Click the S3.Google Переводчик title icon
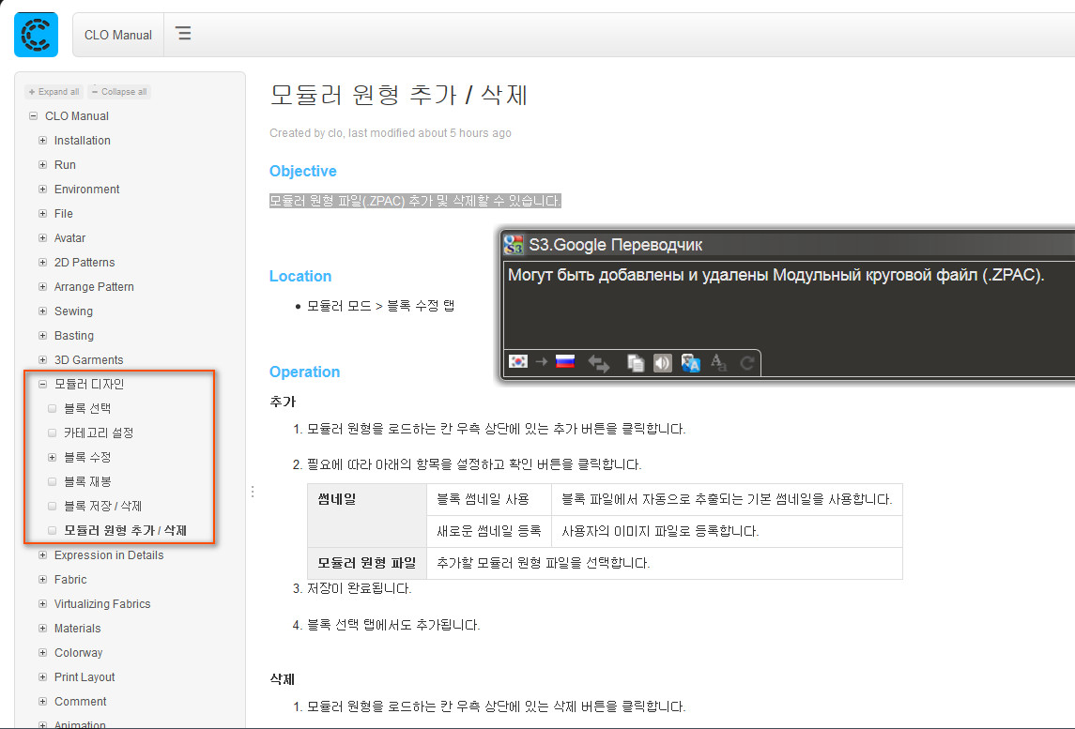The height and width of the screenshot is (729, 1075). 514,245
